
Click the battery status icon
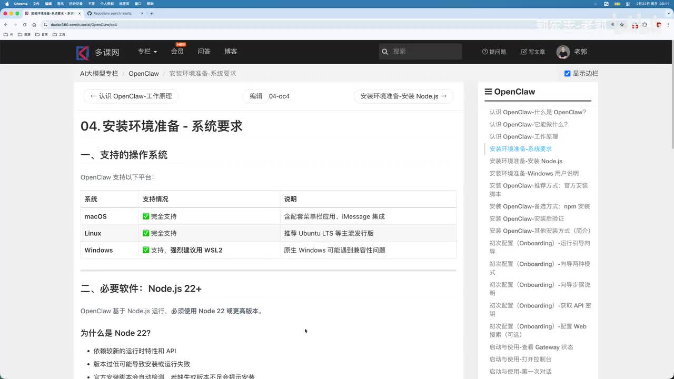(x=618, y=4)
